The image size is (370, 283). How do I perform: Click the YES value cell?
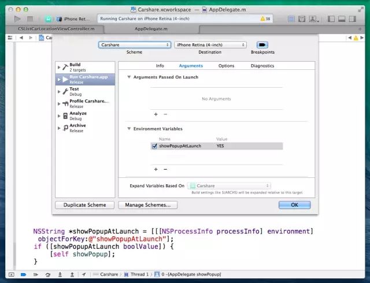pos(220,146)
